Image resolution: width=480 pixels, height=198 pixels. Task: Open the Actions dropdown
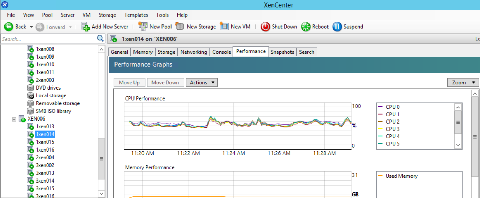[202, 83]
